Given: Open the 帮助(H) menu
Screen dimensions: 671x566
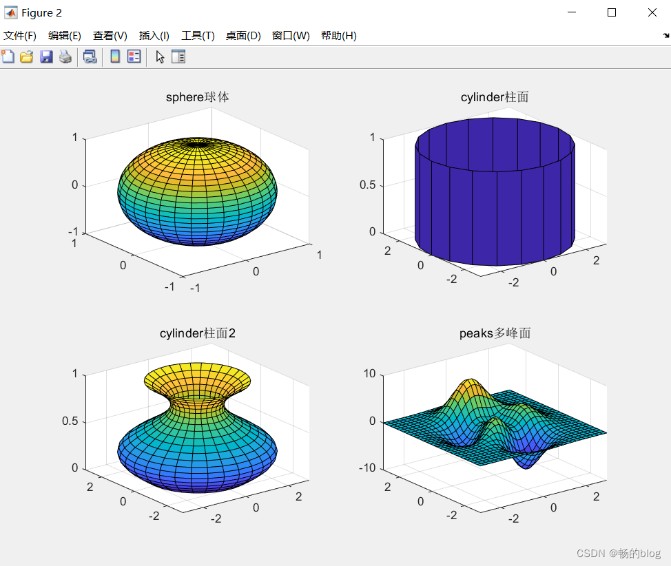Looking at the screenshot, I should click(x=338, y=36).
